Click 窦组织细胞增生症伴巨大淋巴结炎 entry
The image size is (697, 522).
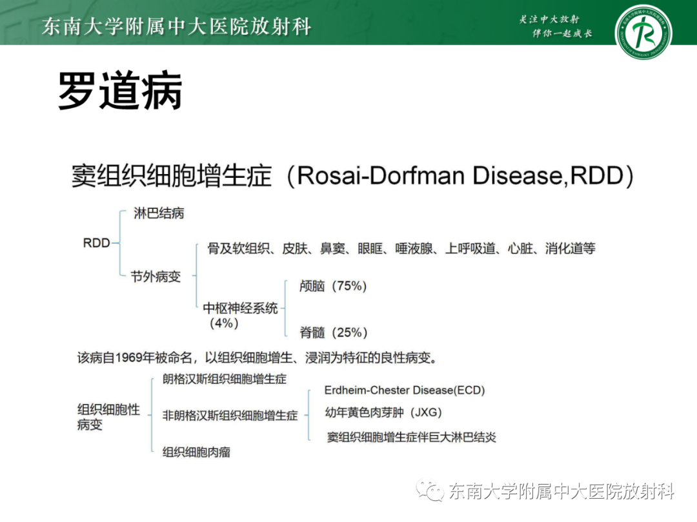(x=411, y=437)
